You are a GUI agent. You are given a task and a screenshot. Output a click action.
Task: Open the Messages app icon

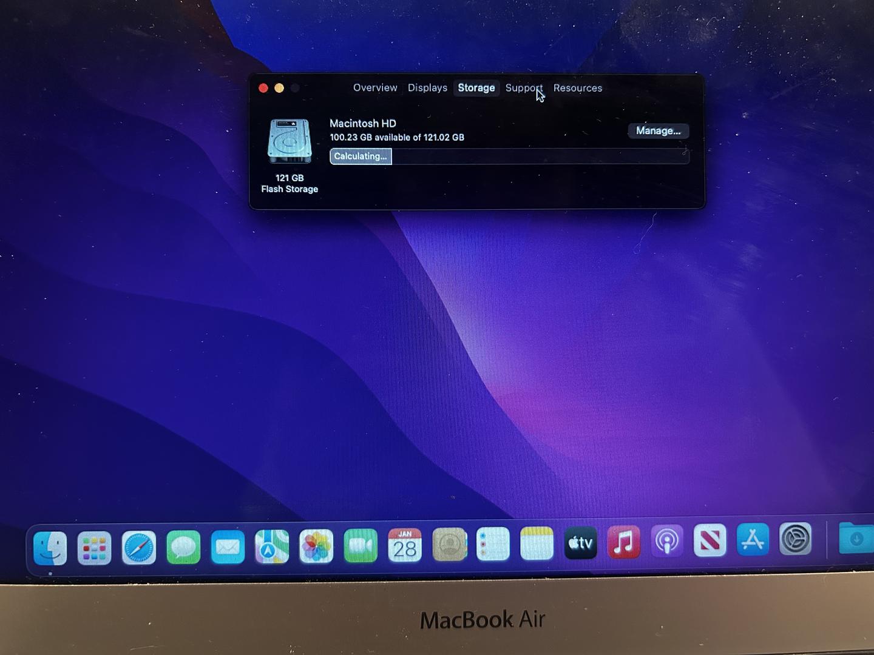point(183,547)
